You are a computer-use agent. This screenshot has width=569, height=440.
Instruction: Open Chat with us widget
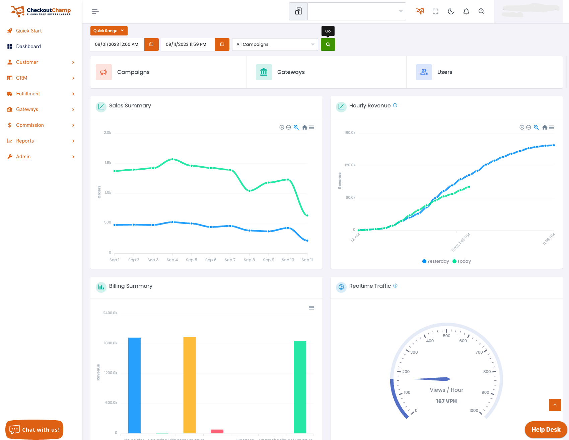pos(34,430)
